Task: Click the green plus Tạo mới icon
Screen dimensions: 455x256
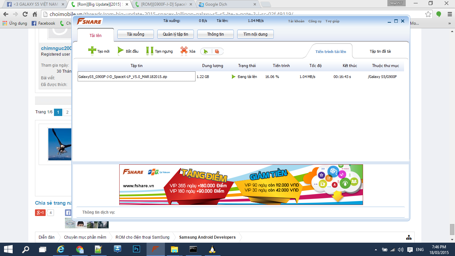Action: [92, 51]
